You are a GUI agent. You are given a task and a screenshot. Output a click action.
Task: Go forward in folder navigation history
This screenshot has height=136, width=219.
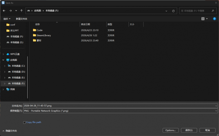(x=11, y=11)
